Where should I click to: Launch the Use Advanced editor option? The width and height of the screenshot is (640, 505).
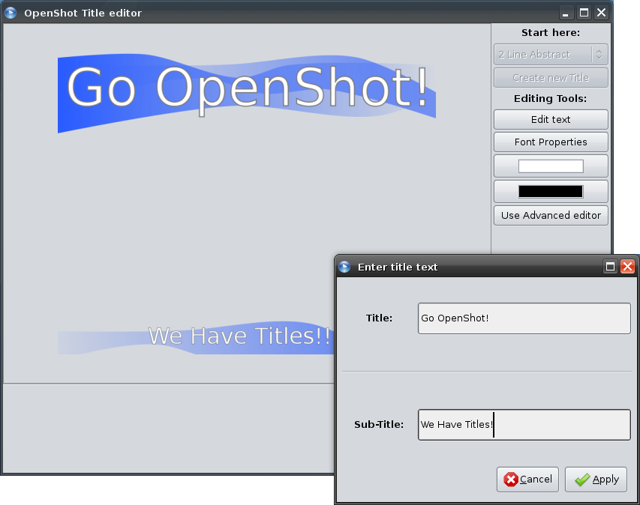click(550, 216)
